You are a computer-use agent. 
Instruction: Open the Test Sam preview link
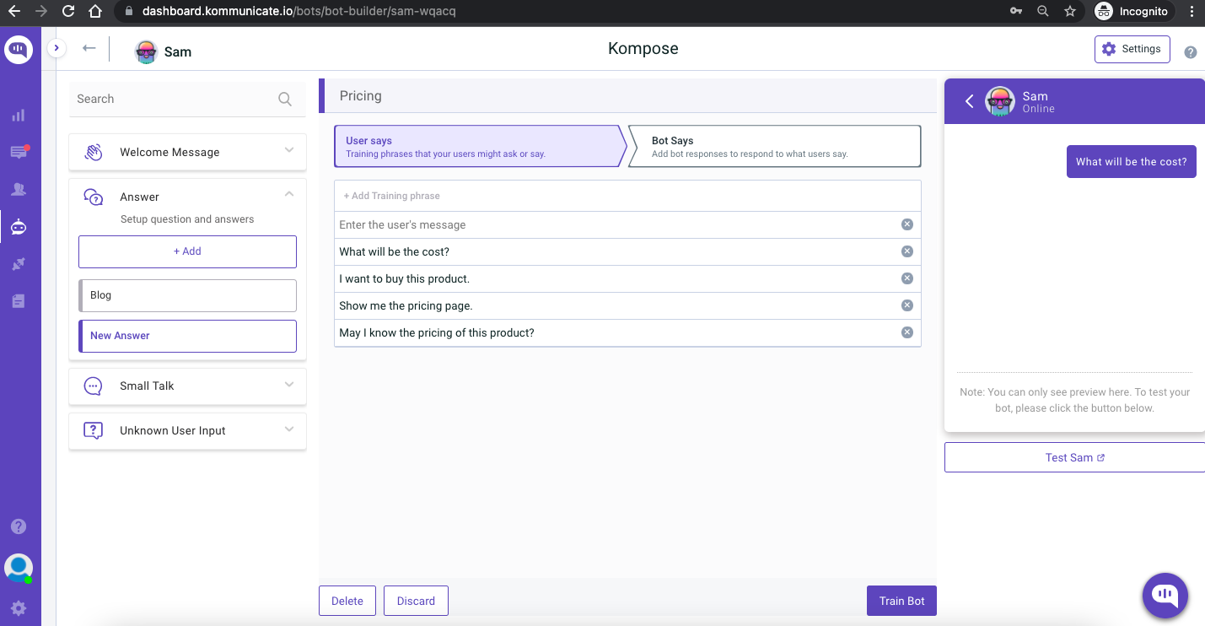click(1074, 456)
